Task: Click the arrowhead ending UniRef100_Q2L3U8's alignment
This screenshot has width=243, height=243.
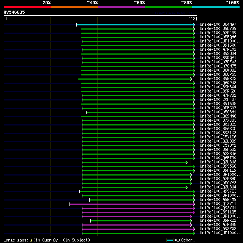Action: pos(187,162)
